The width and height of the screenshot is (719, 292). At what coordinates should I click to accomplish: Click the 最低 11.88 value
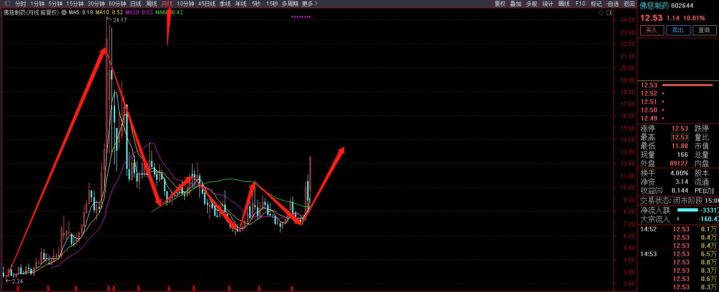point(680,146)
